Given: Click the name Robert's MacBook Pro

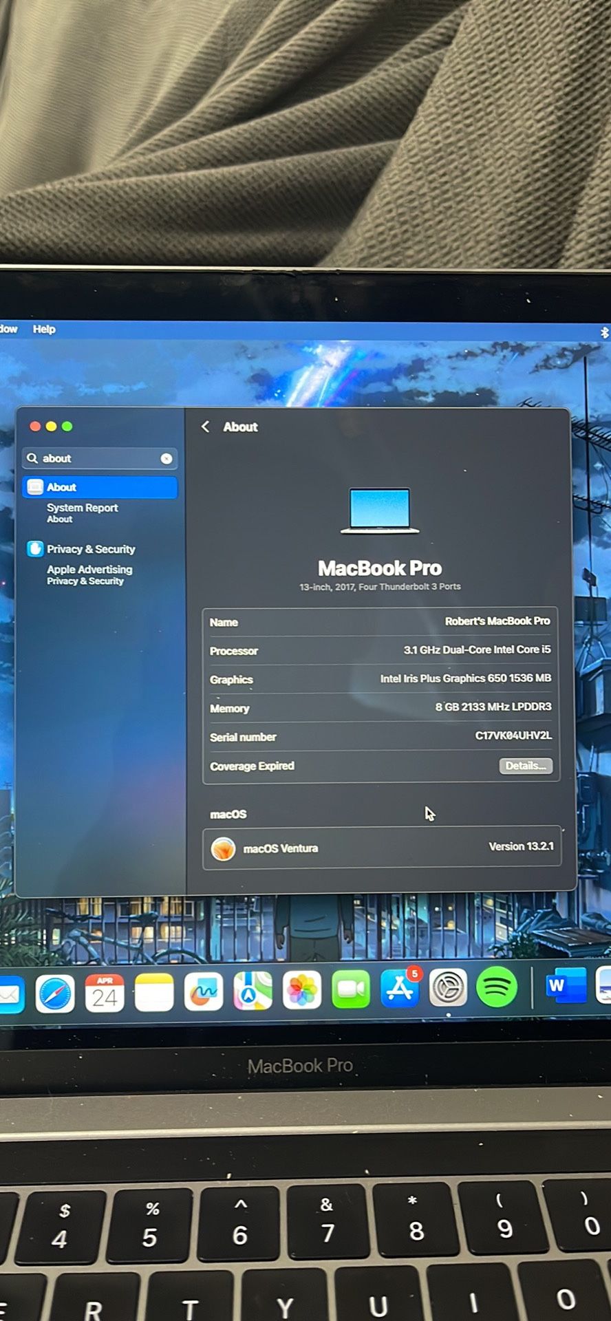Looking at the screenshot, I should click(497, 621).
